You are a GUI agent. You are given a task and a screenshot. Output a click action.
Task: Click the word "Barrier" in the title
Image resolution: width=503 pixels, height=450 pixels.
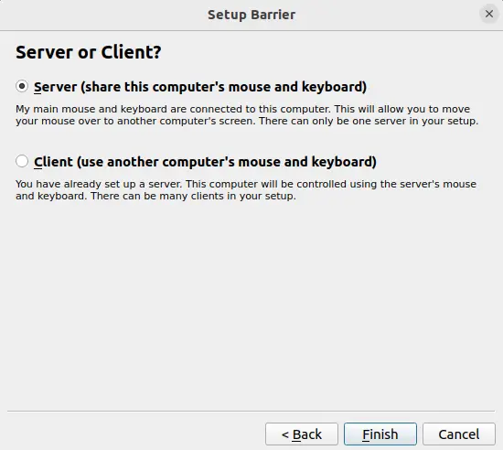click(273, 15)
